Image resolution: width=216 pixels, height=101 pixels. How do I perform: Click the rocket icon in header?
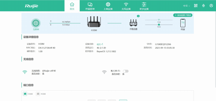[203, 6]
